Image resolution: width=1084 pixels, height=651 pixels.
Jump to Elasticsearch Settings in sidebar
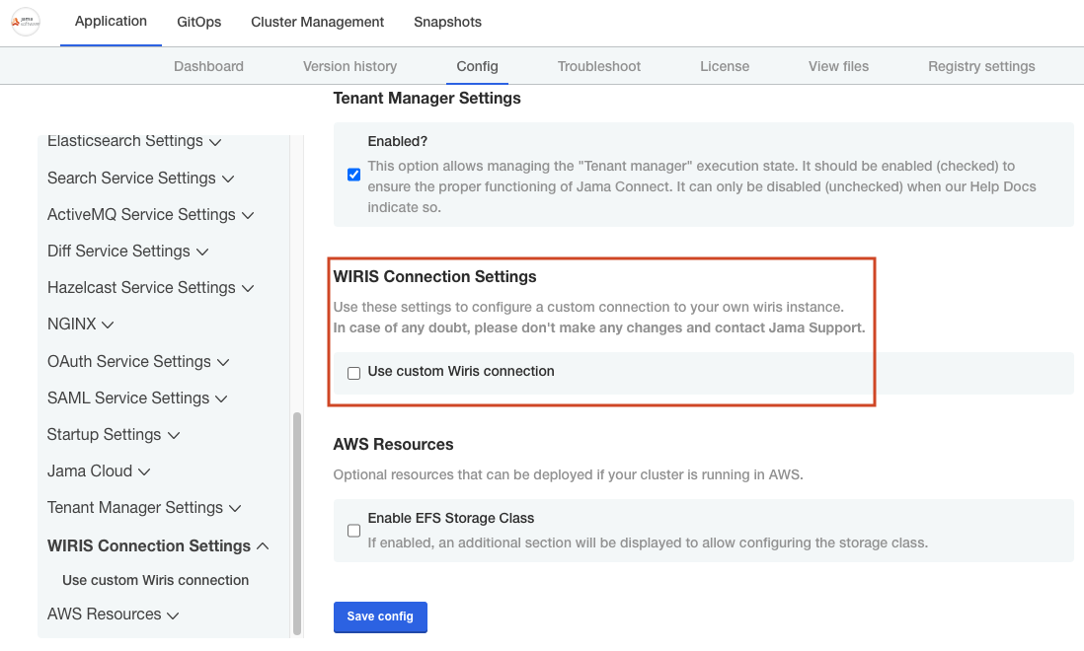click(x=125, y=141)
